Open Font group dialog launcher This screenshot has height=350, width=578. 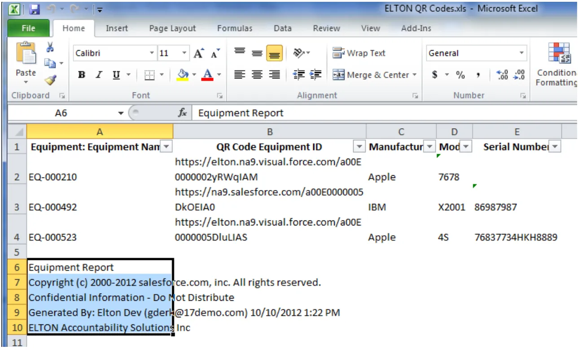219,95
